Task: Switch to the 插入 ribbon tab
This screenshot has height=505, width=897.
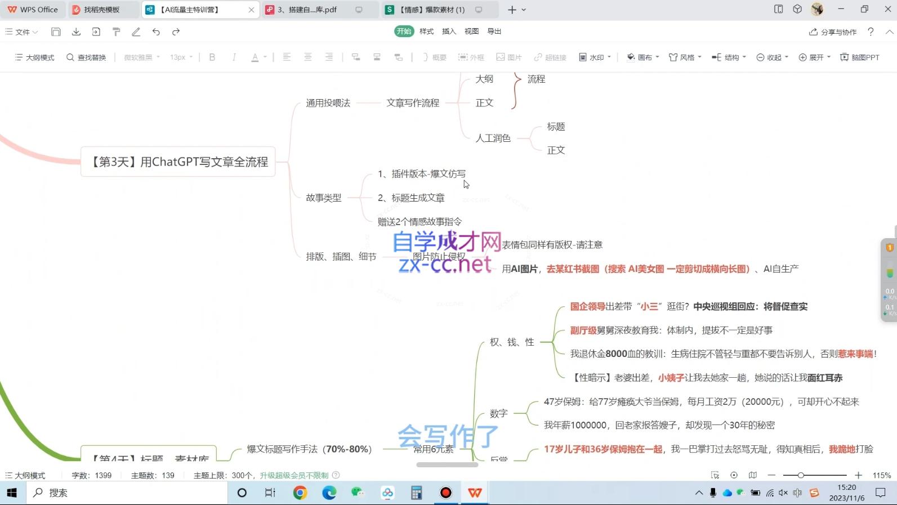Action: click(449, 32)
